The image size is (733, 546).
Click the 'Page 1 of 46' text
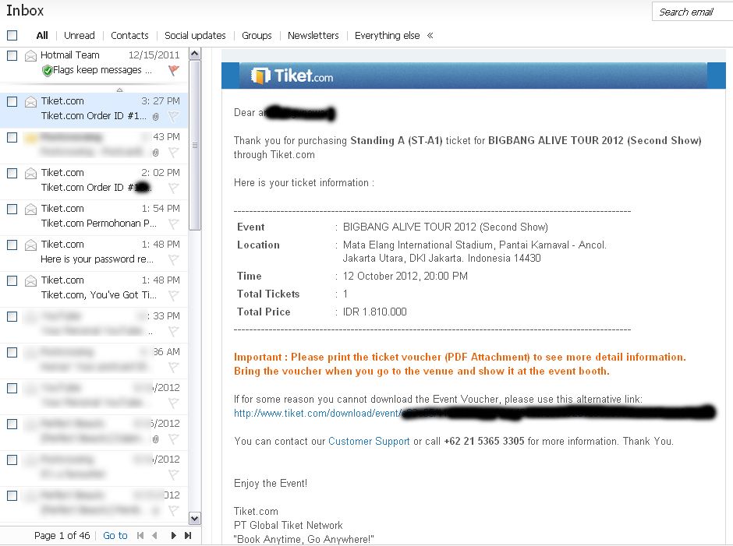click(x=62, y=535)
